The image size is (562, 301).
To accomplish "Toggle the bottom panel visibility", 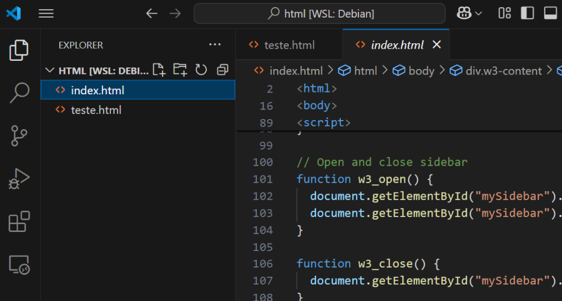I will [550, 13].
